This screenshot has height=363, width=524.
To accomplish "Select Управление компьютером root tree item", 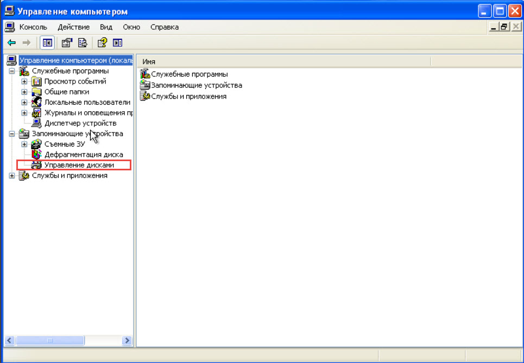I will point(76,60).
